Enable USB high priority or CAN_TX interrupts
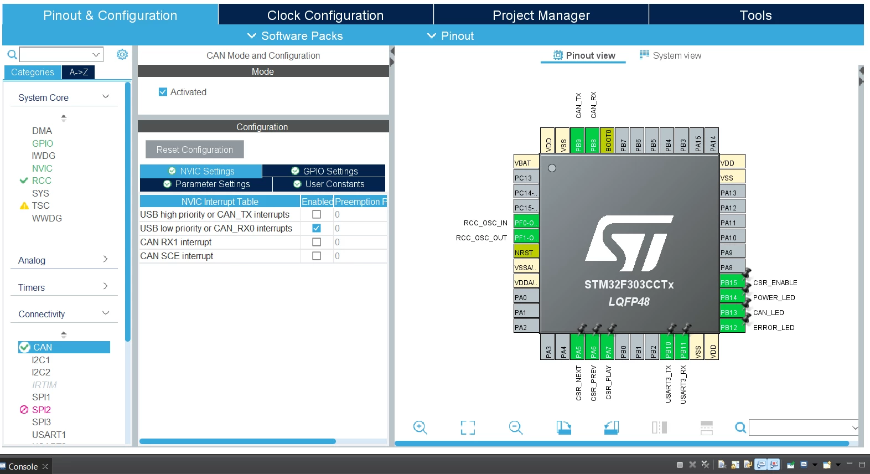 (x=317, y=214)
